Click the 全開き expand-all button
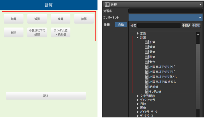Image resolution: width=204 pixels, height=118 pixels. click(x=186, y=26)
